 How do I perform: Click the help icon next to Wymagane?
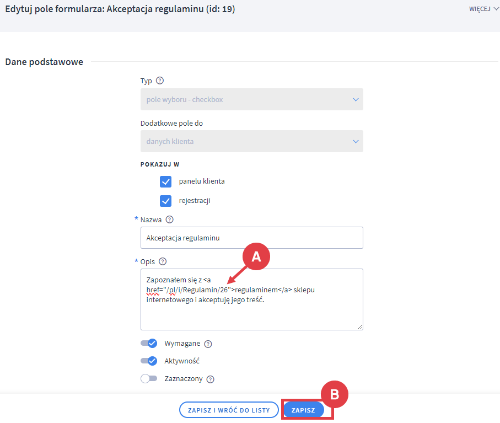(x=208, y=344)
